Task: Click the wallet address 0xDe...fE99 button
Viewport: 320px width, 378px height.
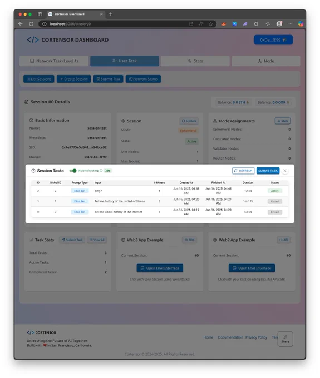Action: click(273, 40)
